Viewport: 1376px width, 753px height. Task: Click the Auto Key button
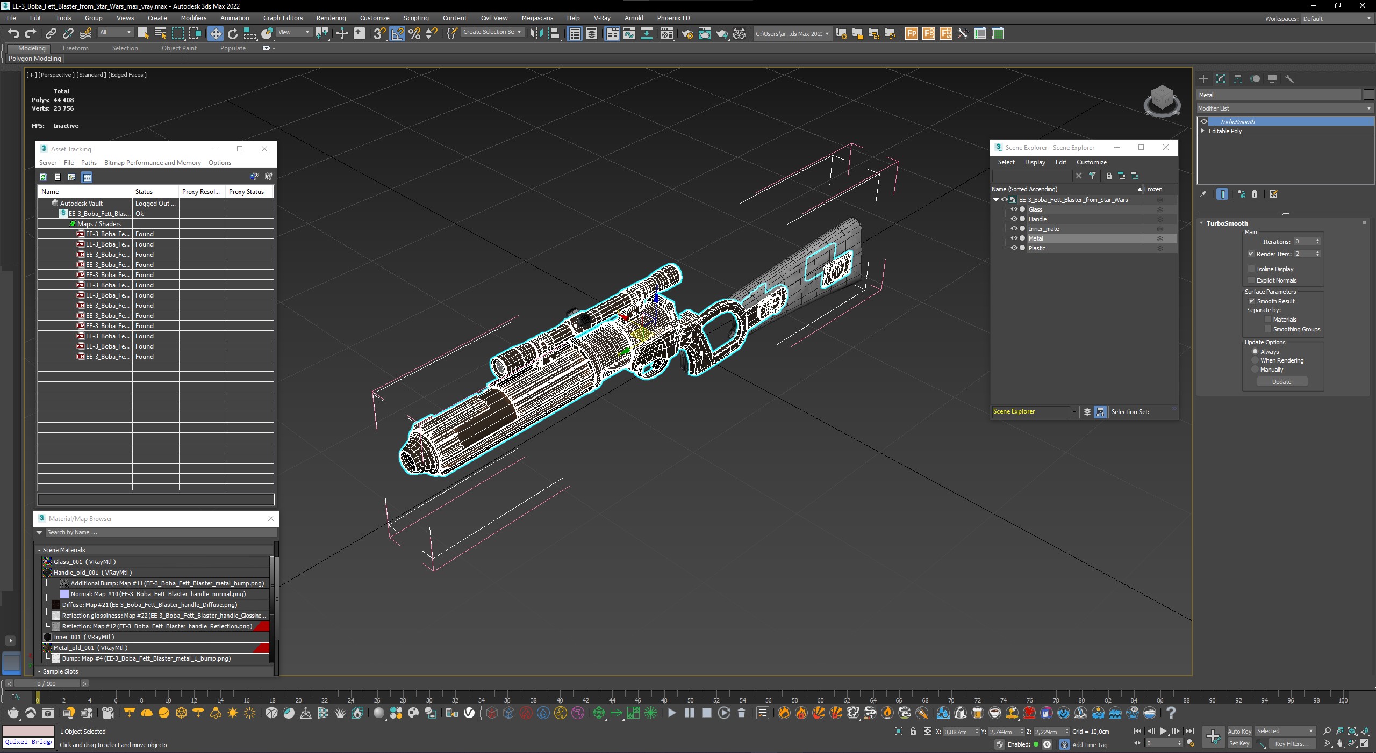click(x=1239, y=731)
